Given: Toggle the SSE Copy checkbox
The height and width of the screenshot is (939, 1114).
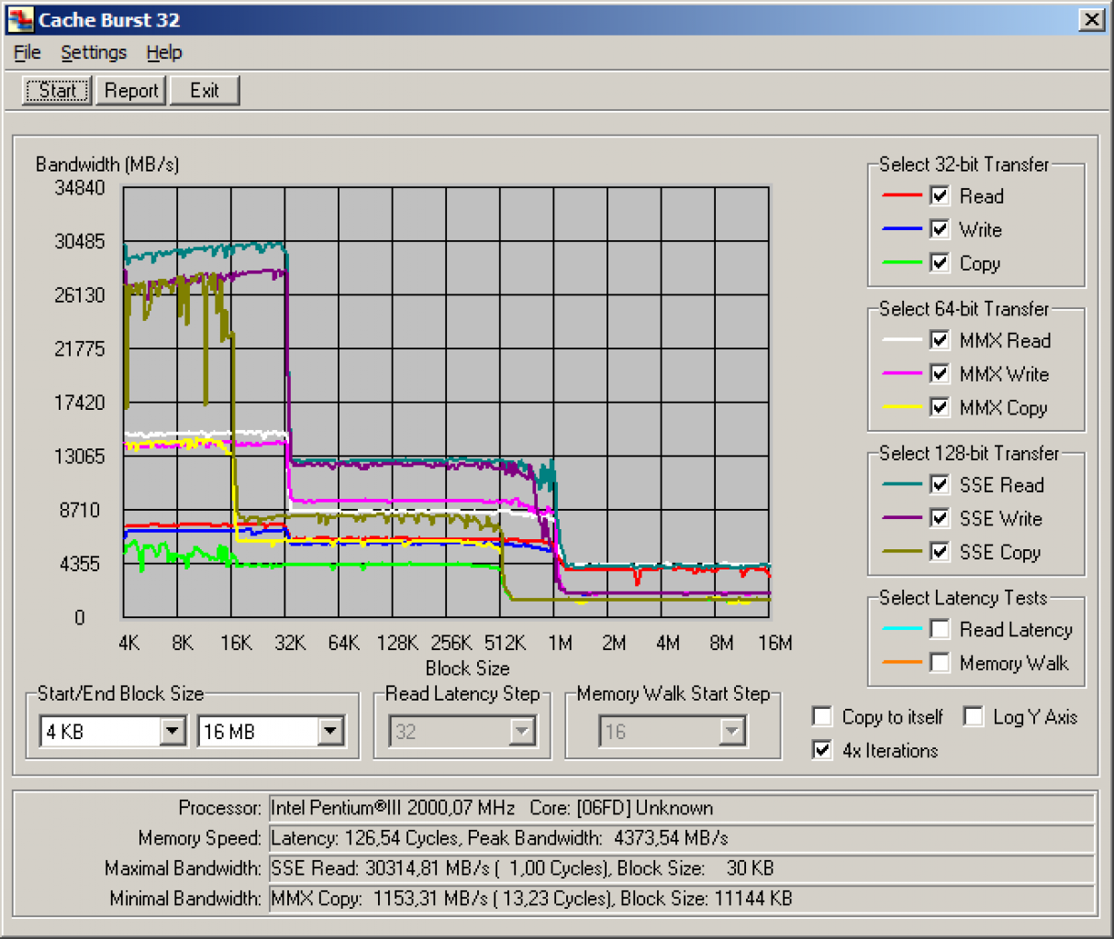Looking at the screenshot, I should coord(940,551).
